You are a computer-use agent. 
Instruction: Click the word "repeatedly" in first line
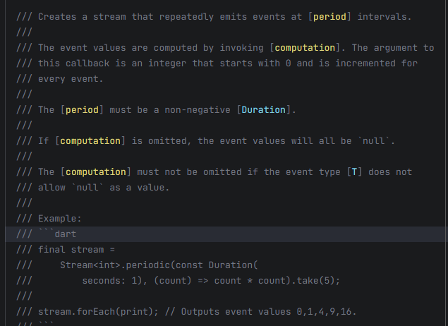(x=186, y=17)
